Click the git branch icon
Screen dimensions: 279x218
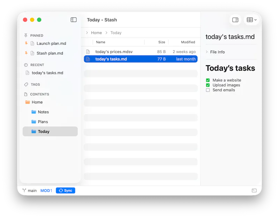(24, 190)
